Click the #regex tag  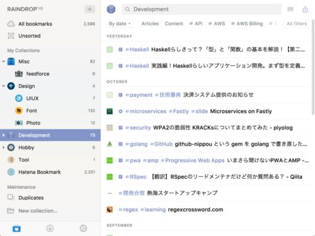point(128,210)
